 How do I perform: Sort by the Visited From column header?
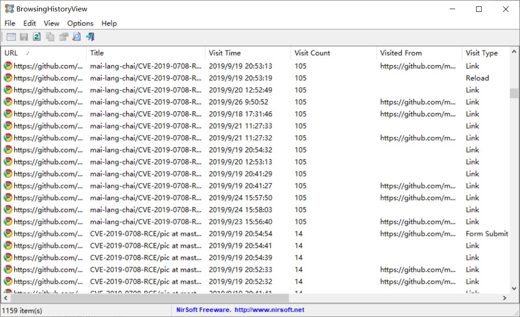click(419, 53)
